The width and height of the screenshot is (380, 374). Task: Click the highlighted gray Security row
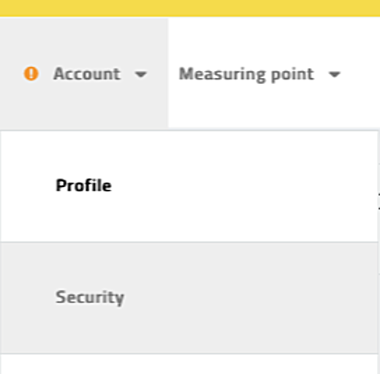click(189, 297)
